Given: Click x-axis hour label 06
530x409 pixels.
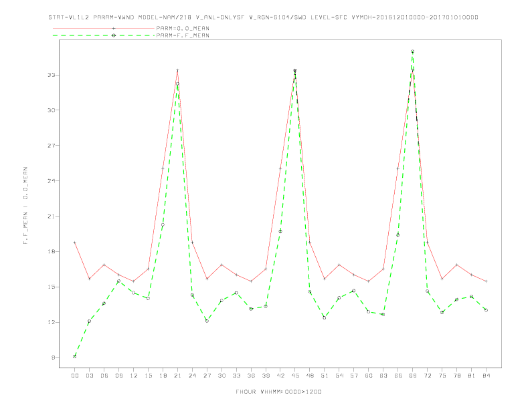Looking at the screenshot, I should click(x=104, y=376).
